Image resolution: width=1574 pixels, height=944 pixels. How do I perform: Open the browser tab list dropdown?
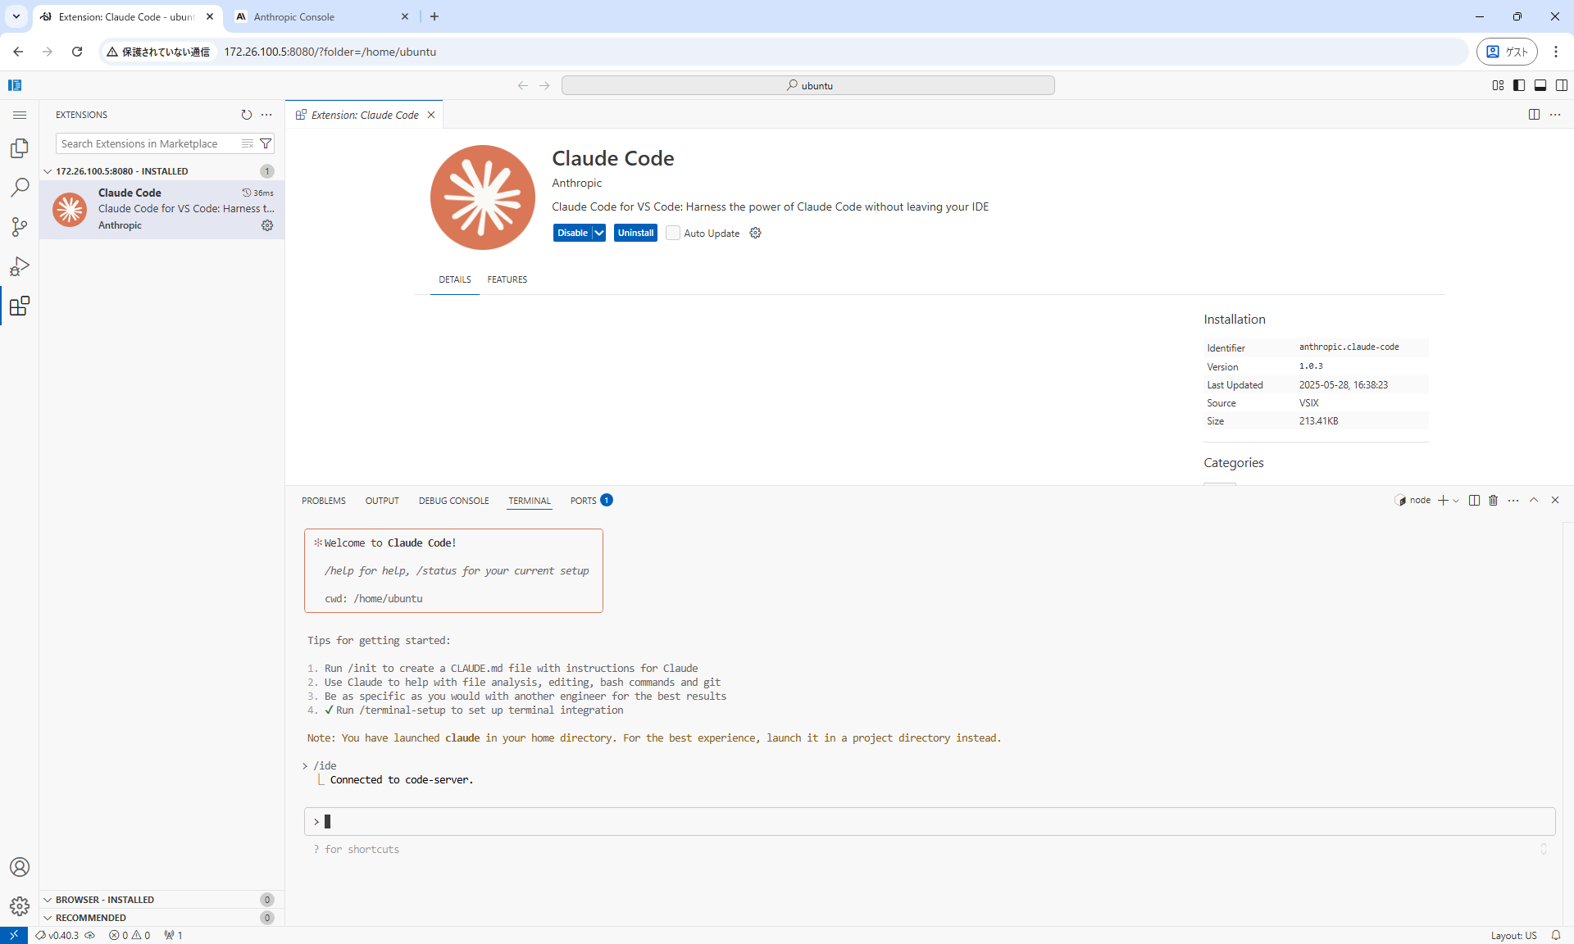[x=16, y=16]
